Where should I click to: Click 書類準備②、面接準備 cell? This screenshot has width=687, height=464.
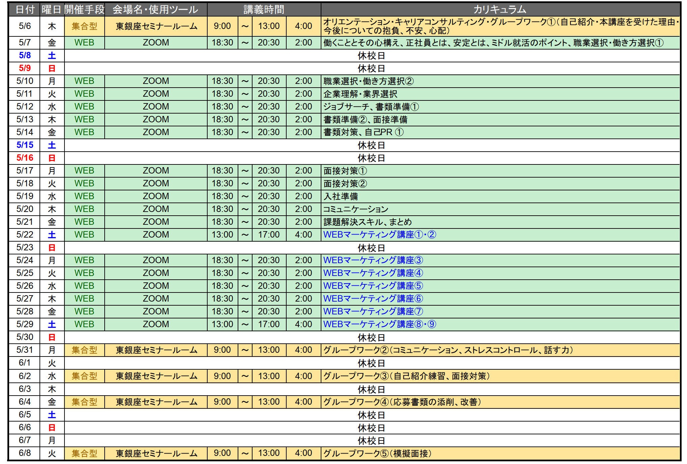pyautogui.click(x=500, y=120)
